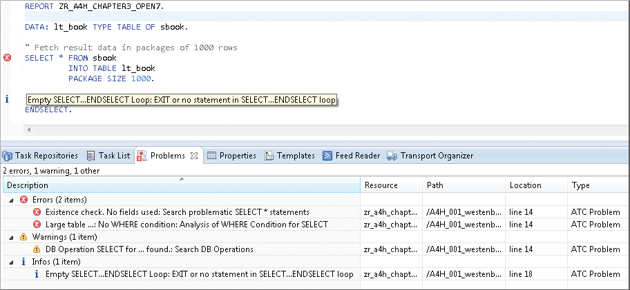This screenshot has height=290, width=630.
Task: Switch to the Task List tab
Action: (108, 156)
